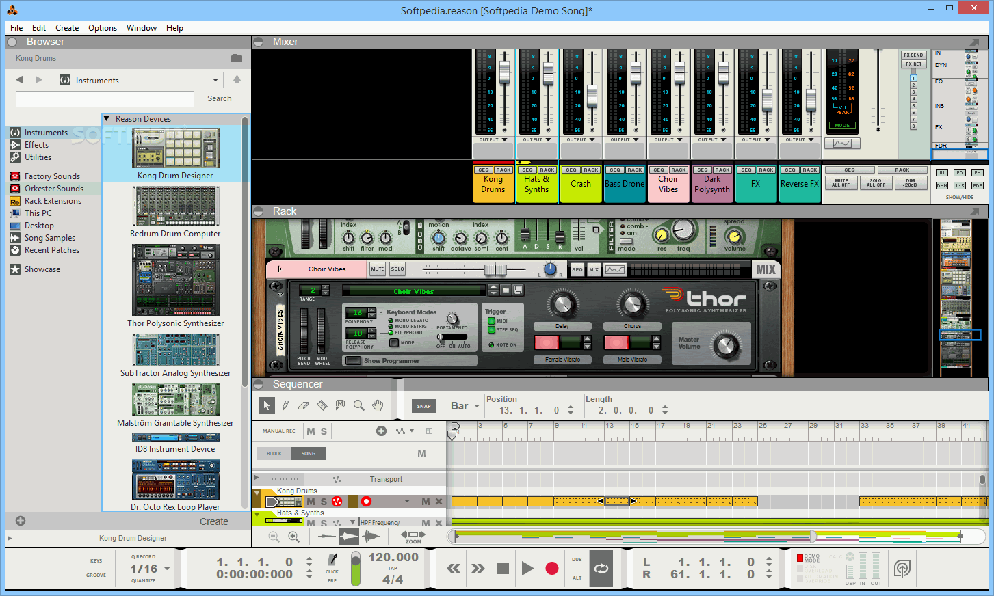Click the transport Play button

527,569
